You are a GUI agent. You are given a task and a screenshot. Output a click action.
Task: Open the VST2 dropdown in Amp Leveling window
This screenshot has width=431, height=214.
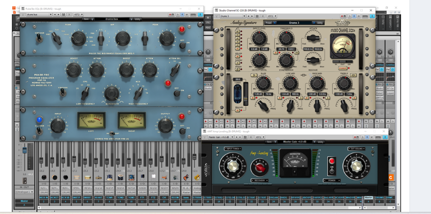[260, 137]
